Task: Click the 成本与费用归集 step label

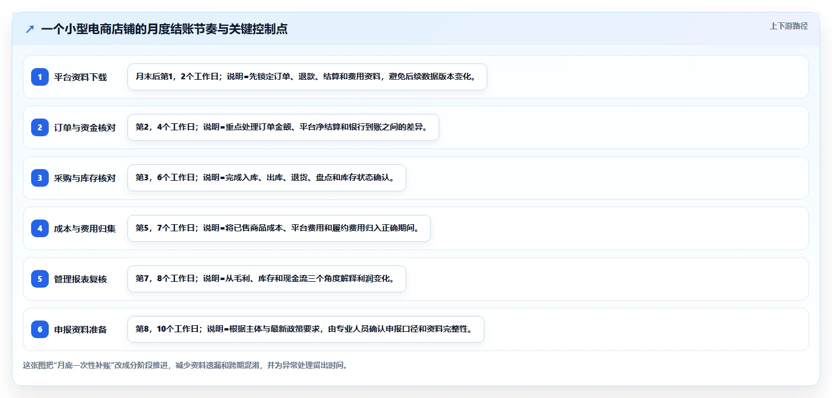Action: coord(85,228)
